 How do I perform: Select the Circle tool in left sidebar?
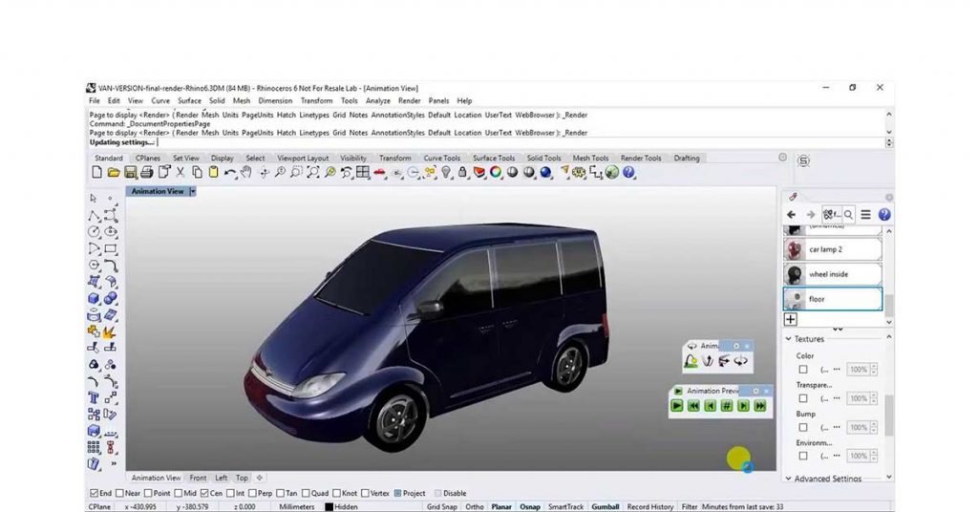(94, 231)
